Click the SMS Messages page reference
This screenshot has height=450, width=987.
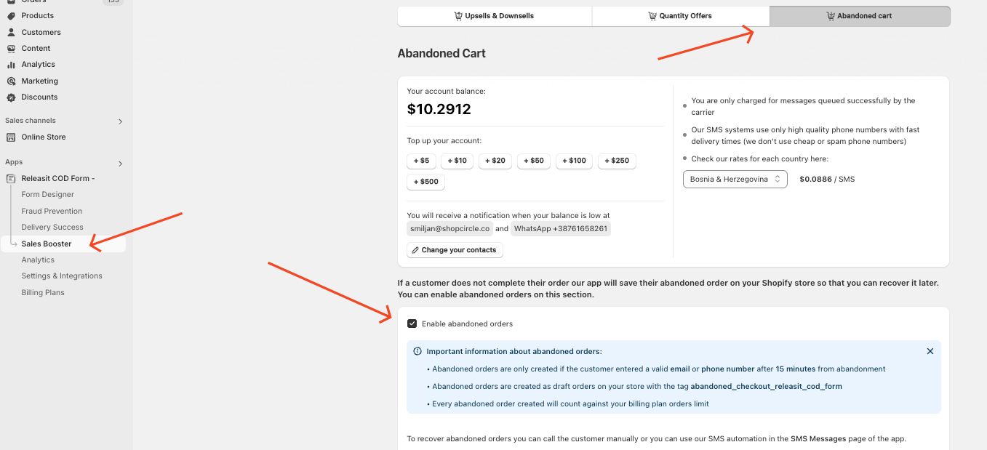pos(818,439)
